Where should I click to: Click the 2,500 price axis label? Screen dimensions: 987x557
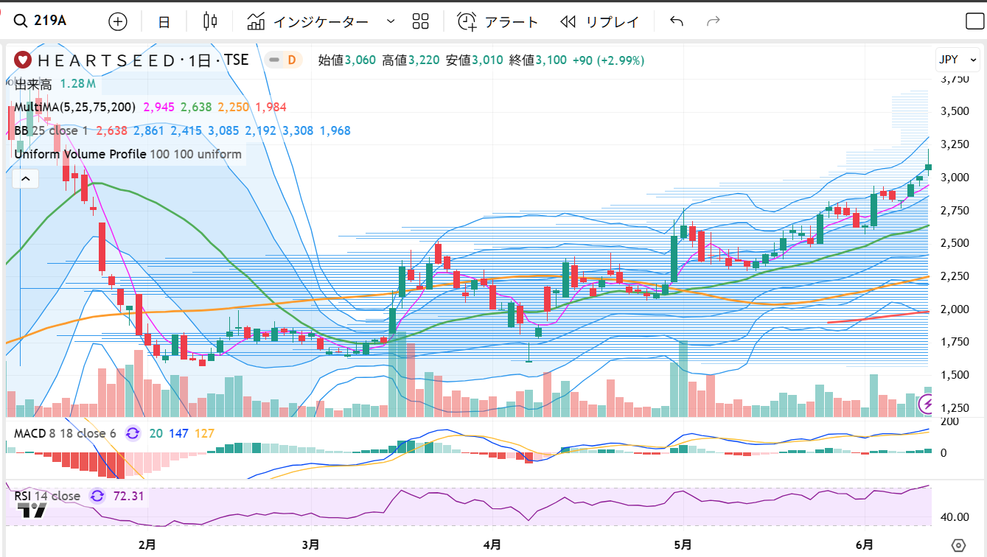tap(955, 243)
